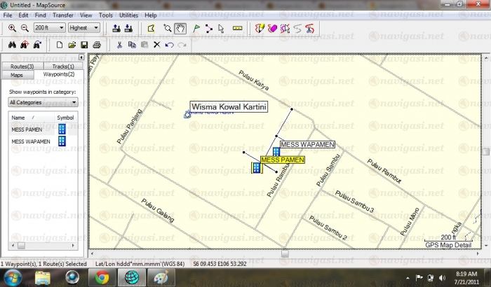Viewport: 491px width, 287px height.
Task: Select the Hand pan tool
Action: [179, 28]
